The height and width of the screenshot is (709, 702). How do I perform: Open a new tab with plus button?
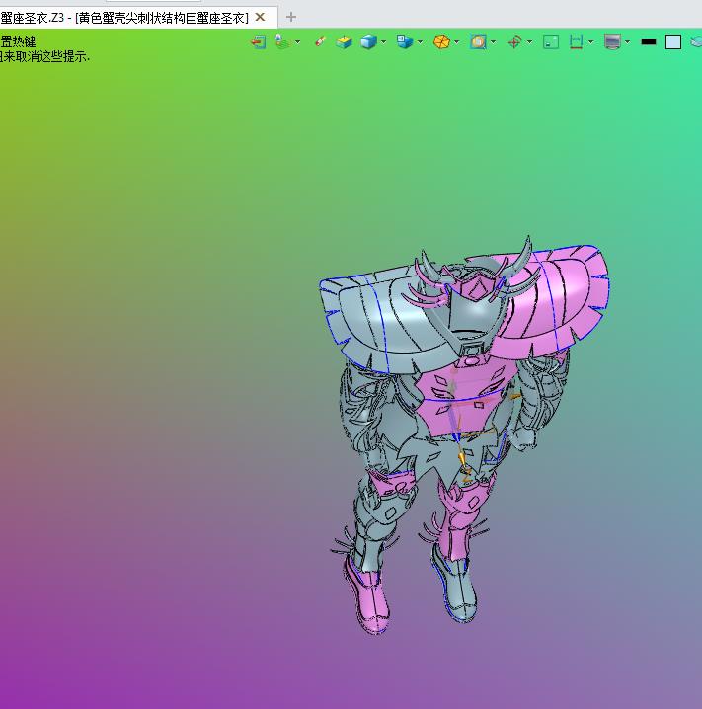[x=291, y=17]
